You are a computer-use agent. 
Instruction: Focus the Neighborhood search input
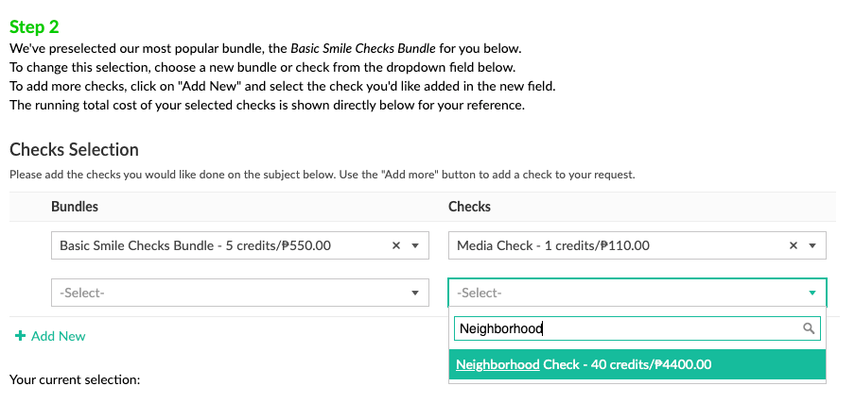[x=624, y=328]
